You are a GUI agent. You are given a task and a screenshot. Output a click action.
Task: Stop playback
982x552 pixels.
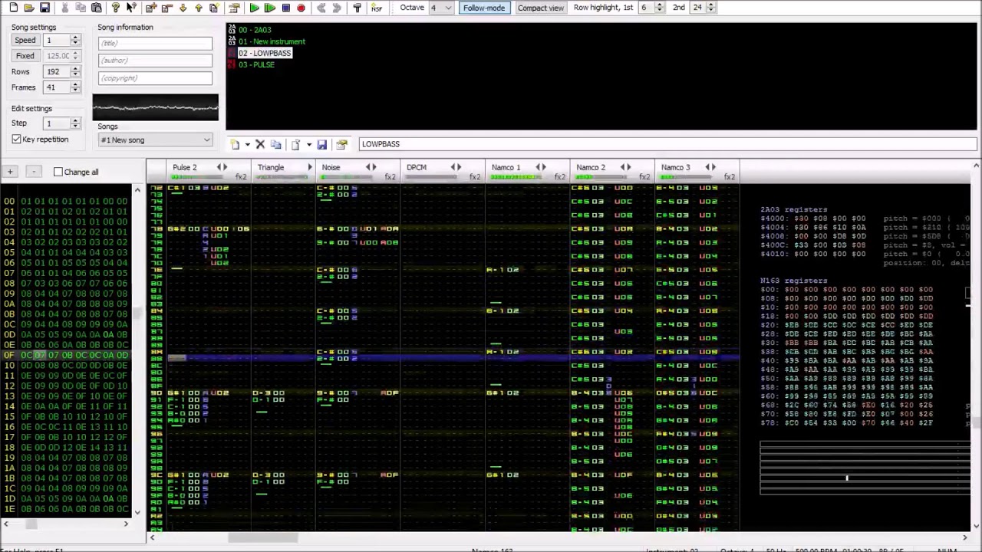(x=285, y=8)
